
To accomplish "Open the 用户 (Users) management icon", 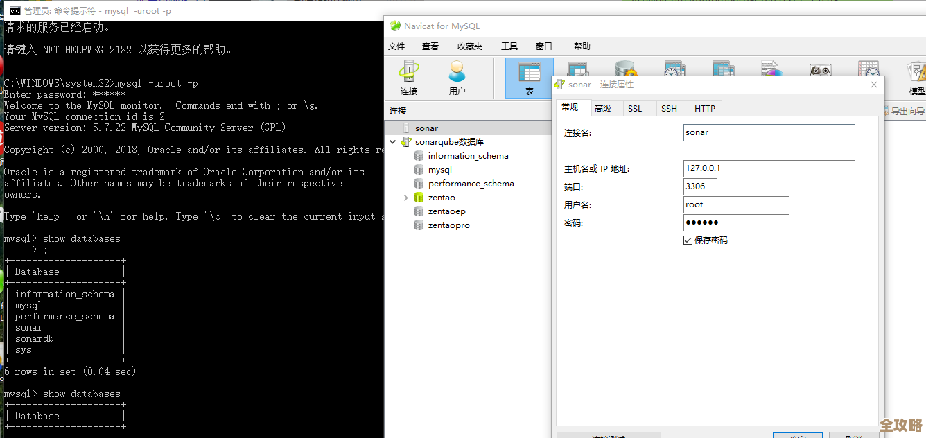I will coord(457,76).
